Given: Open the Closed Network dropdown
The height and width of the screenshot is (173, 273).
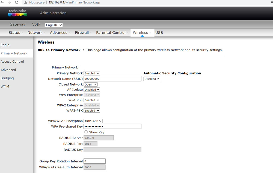Looking at the screenshot, I should 91,84.
